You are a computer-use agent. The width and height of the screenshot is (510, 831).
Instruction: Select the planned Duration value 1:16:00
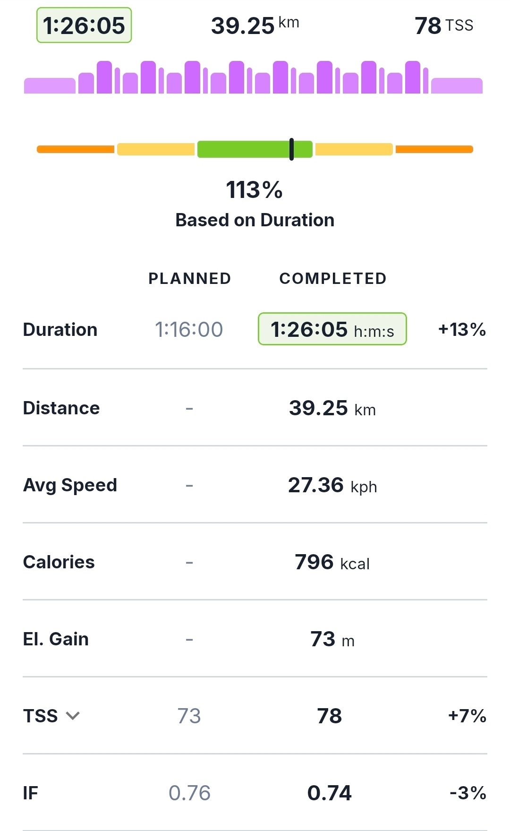[x=189, y=329]
